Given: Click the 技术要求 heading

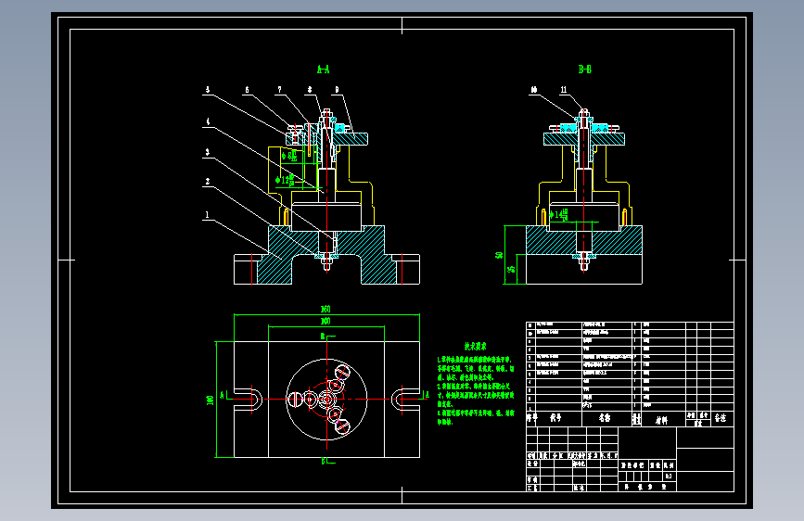Looking at the screenshot, I should pos(476,347).
